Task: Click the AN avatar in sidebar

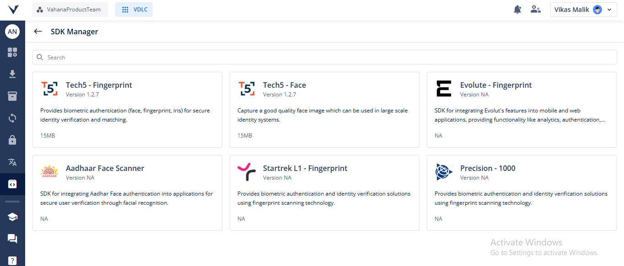Action: click(12, 32)
